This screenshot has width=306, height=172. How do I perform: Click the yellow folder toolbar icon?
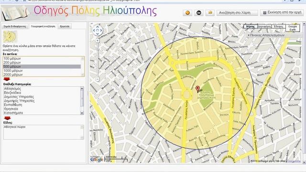pyautogui.click(x=210, y=13)
